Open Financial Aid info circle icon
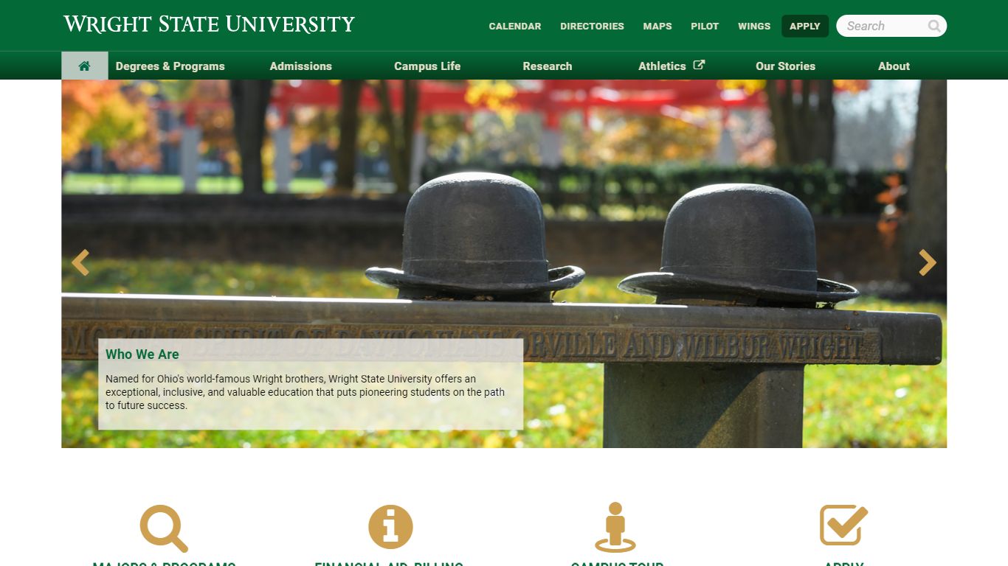This screenshot has width=1008, height=566. click(x=390, y=527)
